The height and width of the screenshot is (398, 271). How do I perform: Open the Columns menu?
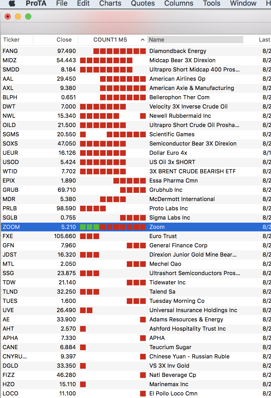point(179,3)
